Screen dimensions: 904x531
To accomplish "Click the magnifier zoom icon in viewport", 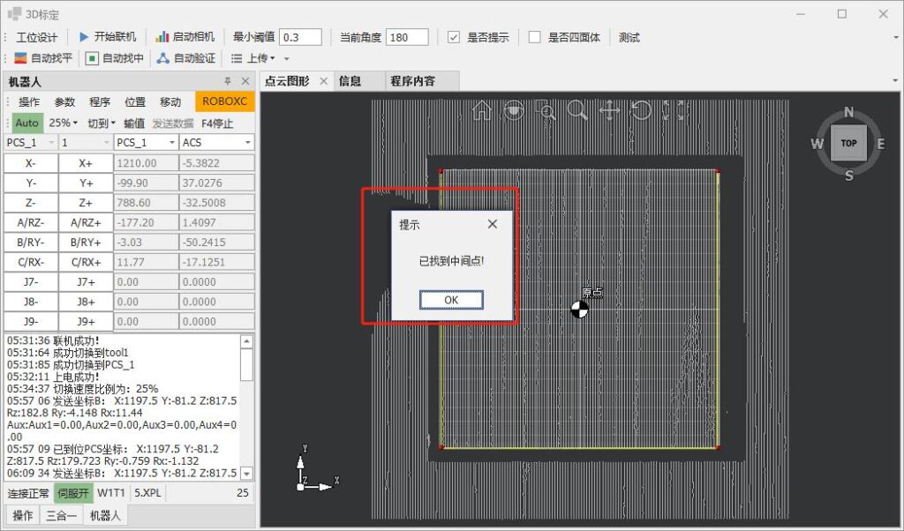I will (577, 109).
